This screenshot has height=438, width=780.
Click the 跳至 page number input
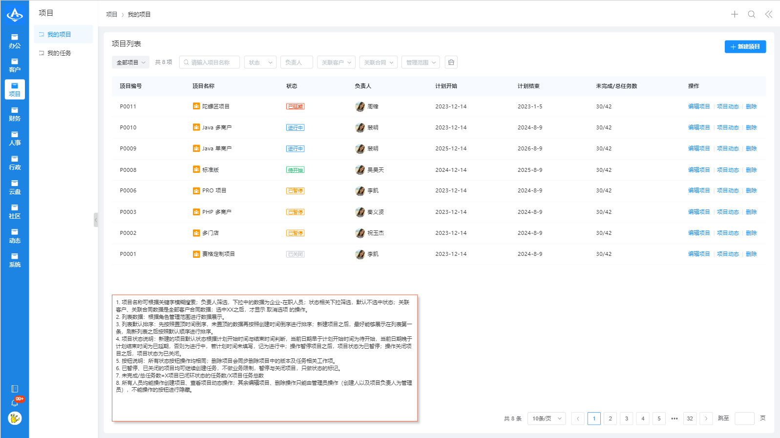pos(744,418)
